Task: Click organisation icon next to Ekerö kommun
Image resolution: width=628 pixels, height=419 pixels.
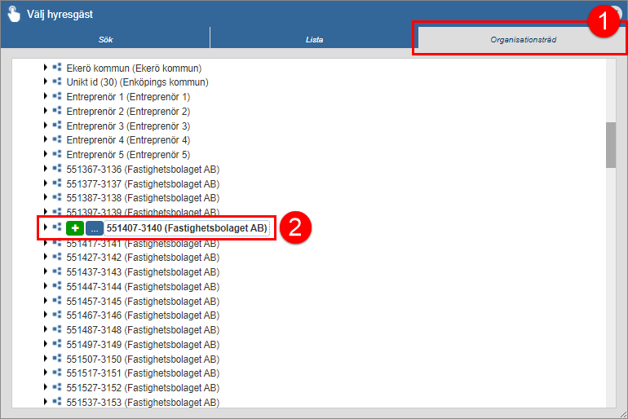Action: coord(57,68)
